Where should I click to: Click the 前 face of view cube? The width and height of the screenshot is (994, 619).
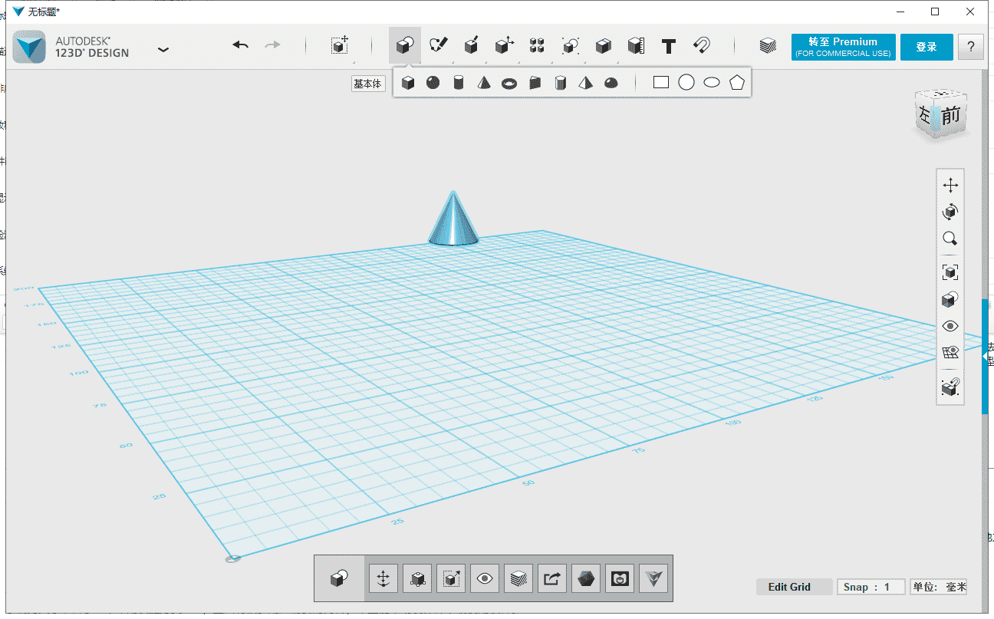[951, 116]
